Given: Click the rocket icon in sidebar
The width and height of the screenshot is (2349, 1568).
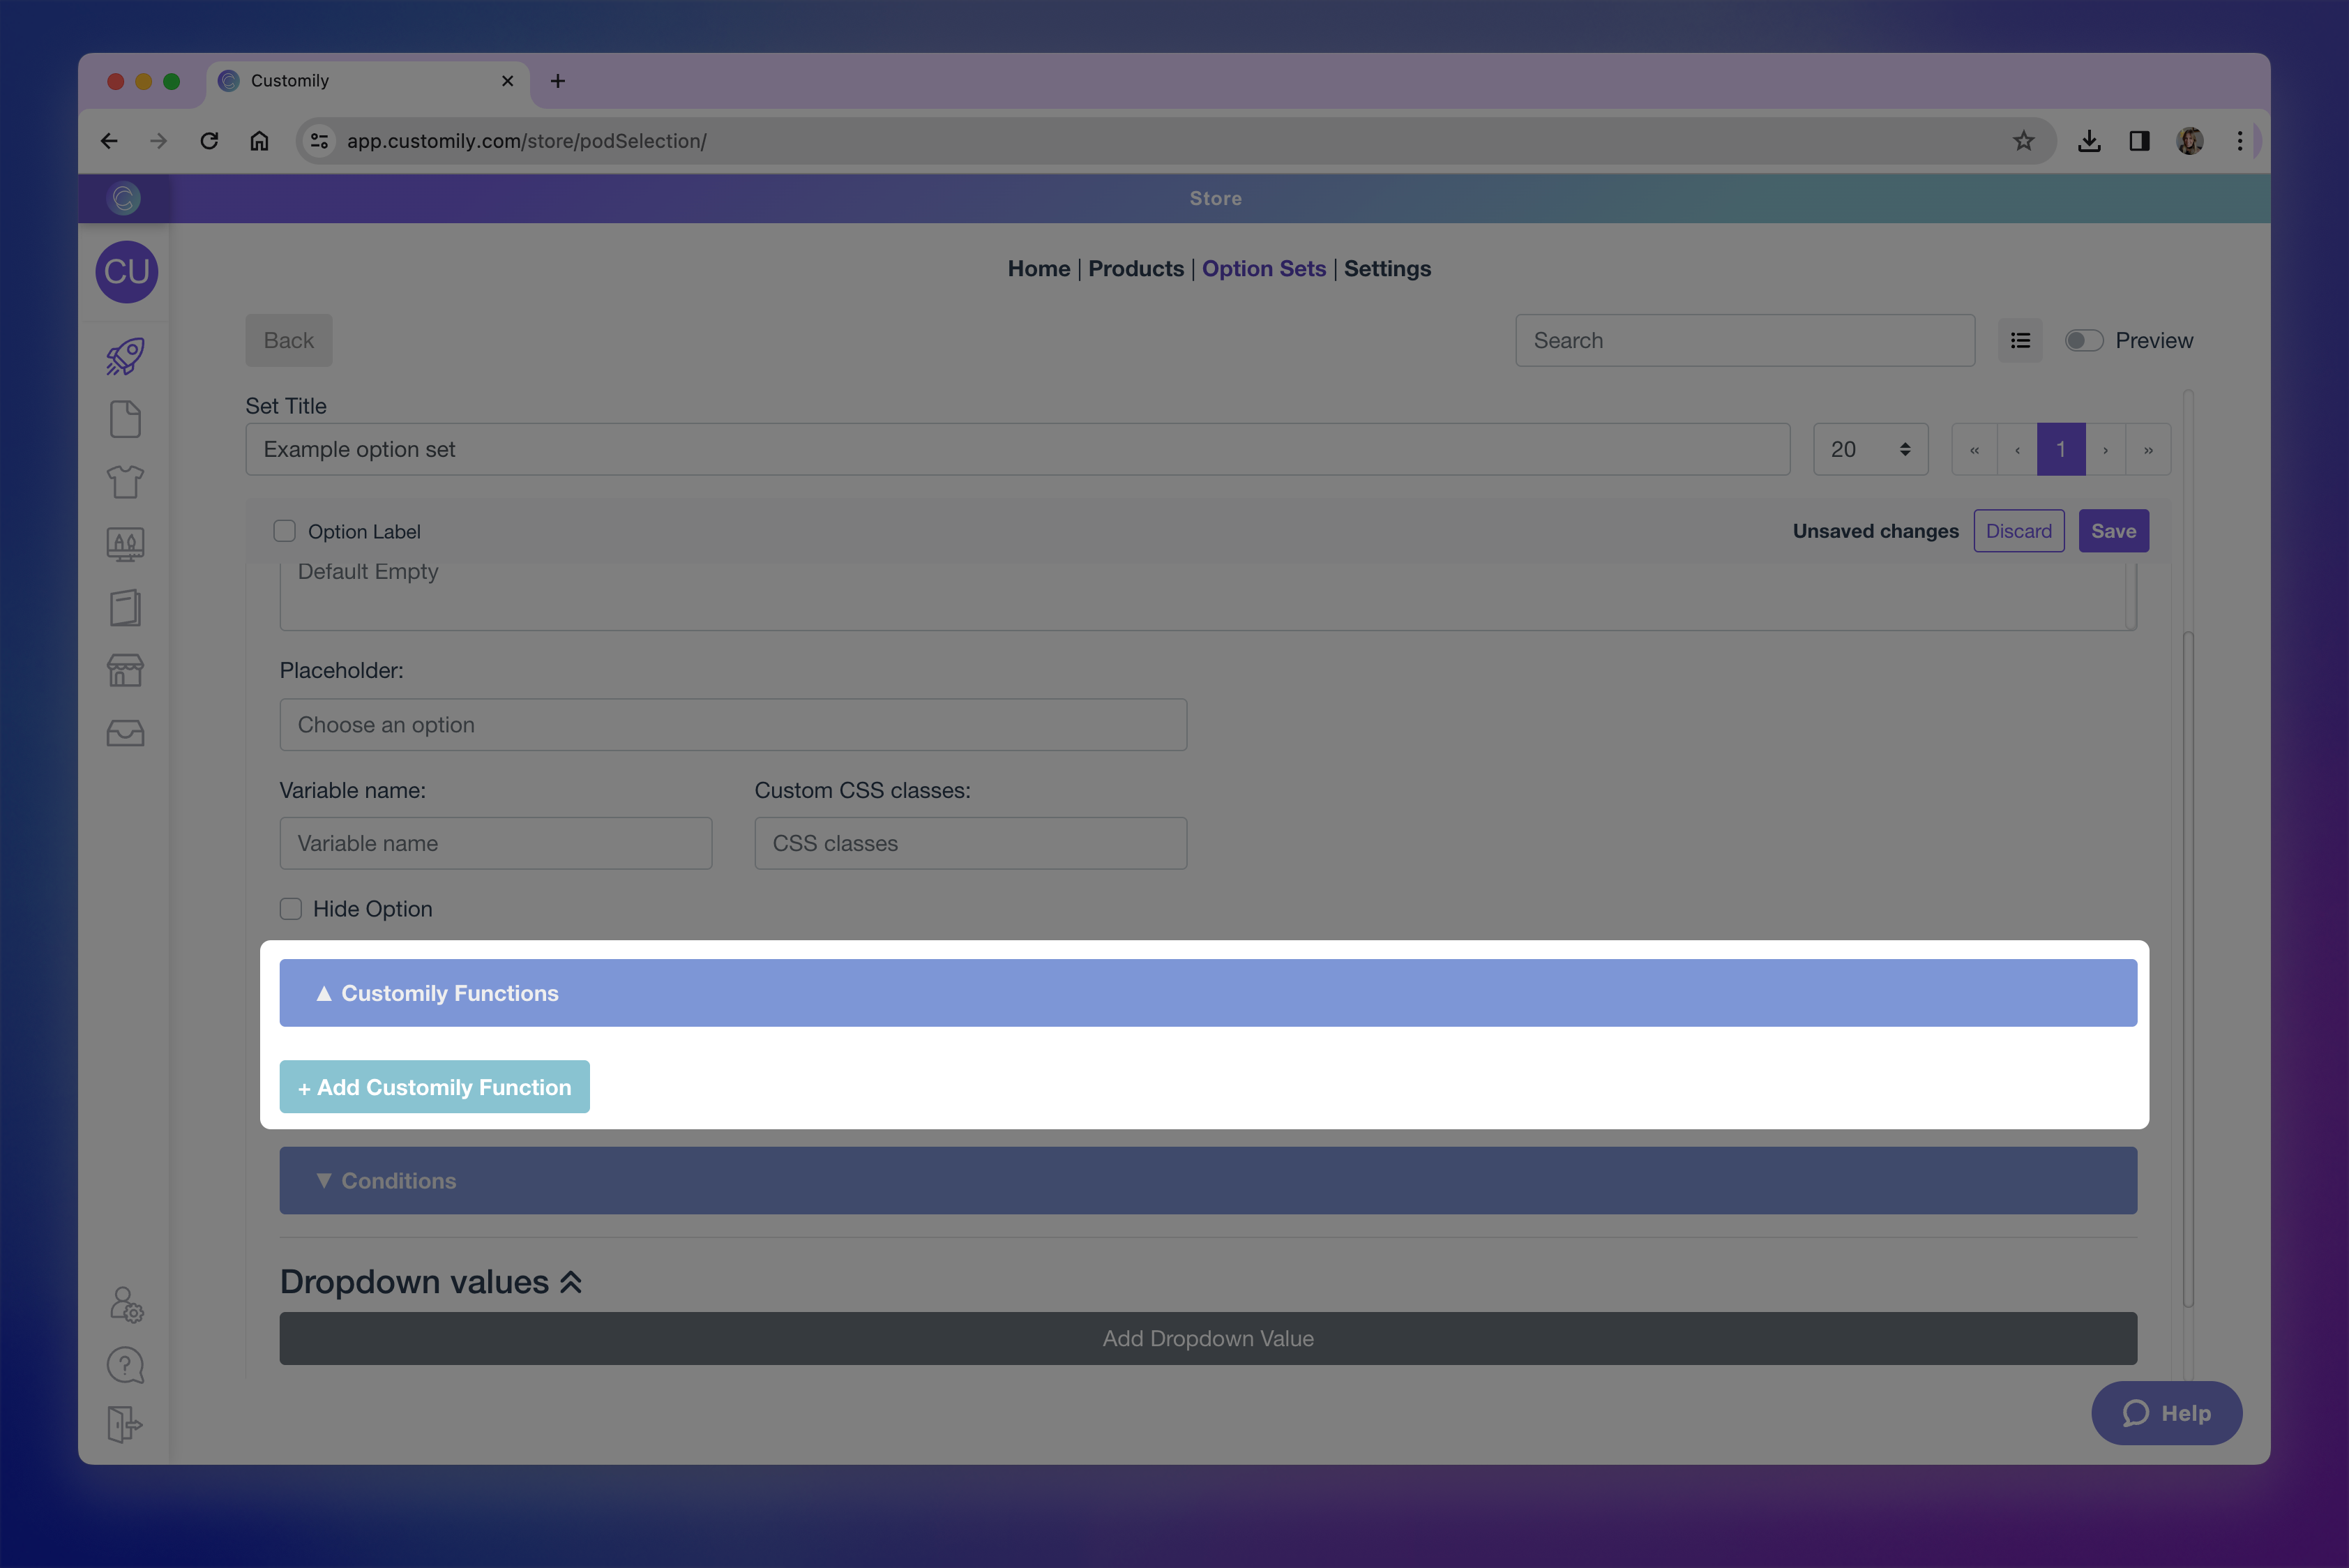Looking at the screenshot, I should 125,356.
